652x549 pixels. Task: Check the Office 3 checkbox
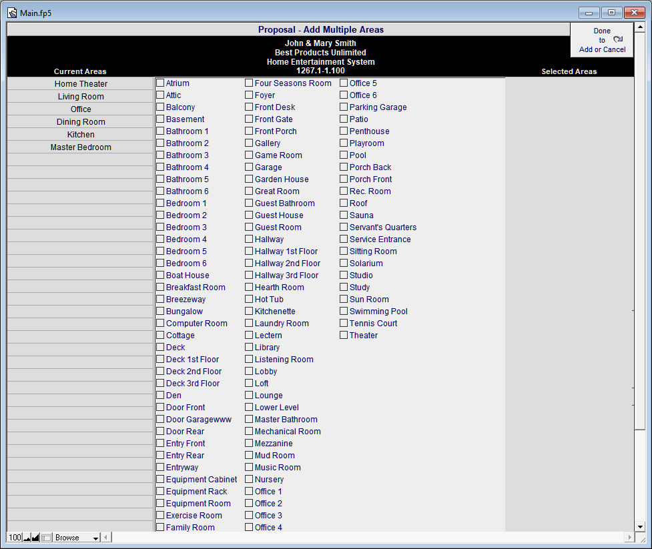click(249, 515)
